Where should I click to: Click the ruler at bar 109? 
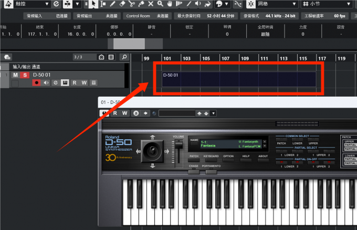(245, 58)
